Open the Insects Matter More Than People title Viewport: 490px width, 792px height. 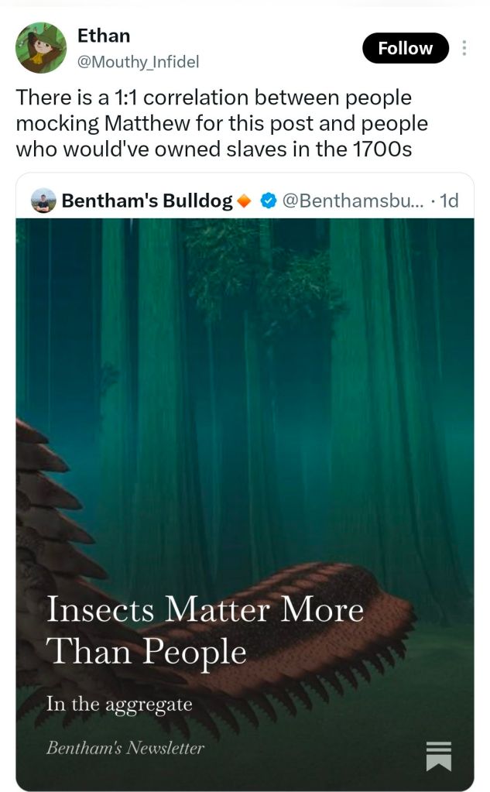click(x=204, y=630)
